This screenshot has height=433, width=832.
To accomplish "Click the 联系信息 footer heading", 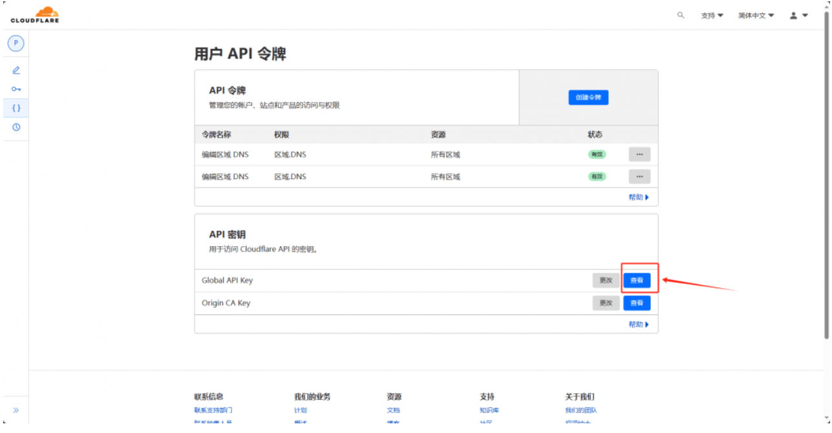I will click(209, 397).
